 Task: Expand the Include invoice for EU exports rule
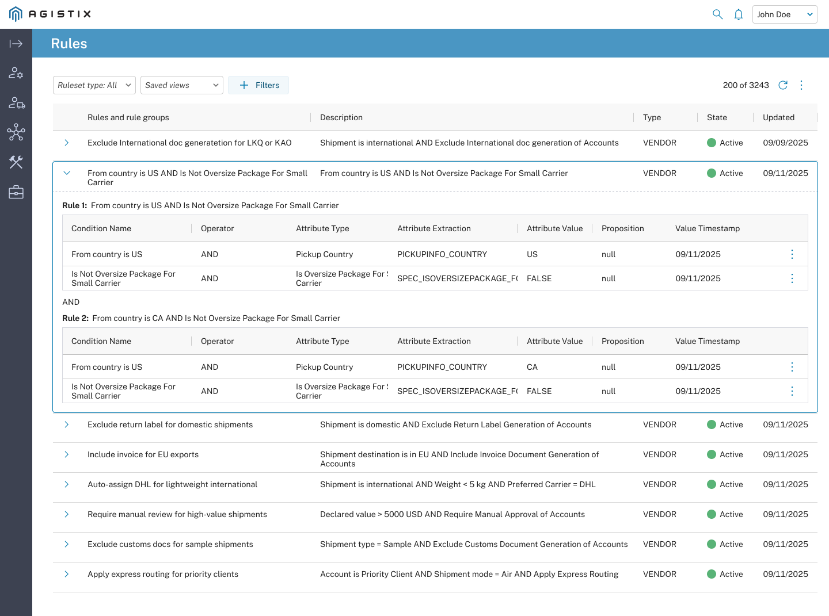pyautogui.click(x=67, y=454)
